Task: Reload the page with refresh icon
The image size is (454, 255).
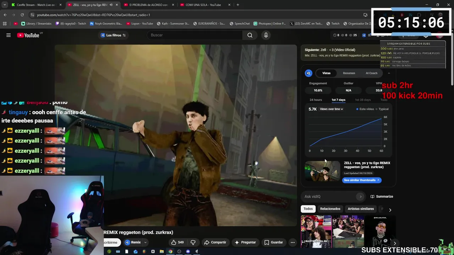Action: [x=22, y=15]
